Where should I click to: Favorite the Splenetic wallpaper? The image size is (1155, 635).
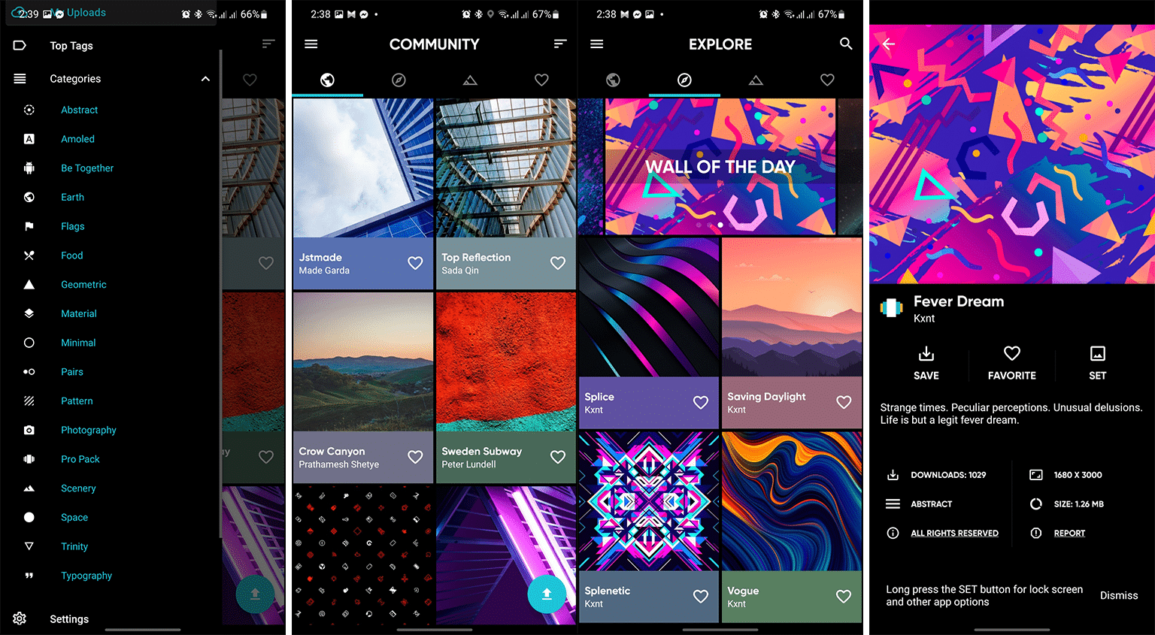coord(701,597)
